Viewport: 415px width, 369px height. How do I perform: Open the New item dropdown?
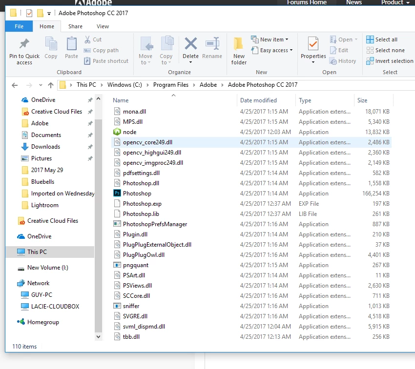point(287,39)
